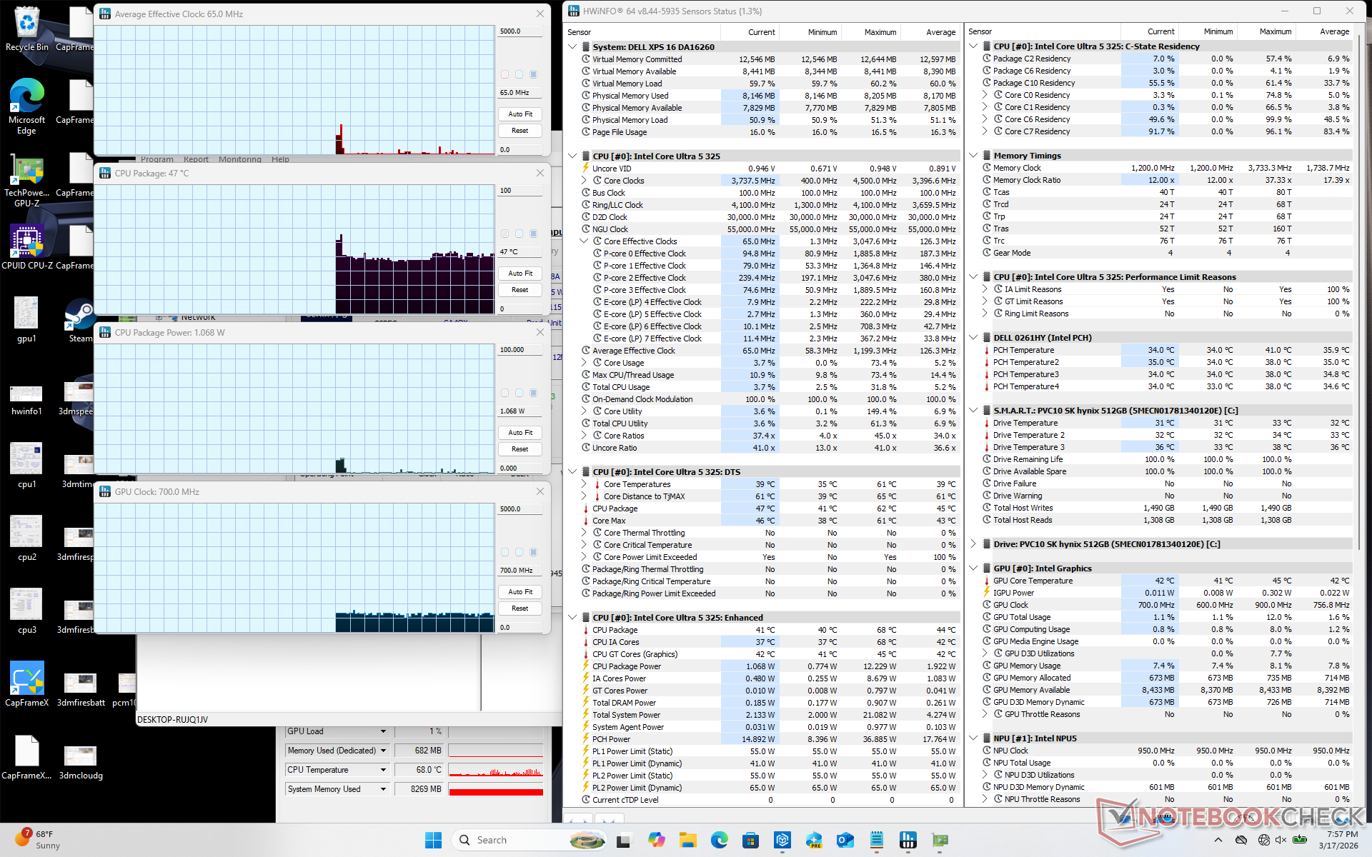Open Outlook from the taskbar
This screenshot has width=1372, height=857.
(845, 840)
